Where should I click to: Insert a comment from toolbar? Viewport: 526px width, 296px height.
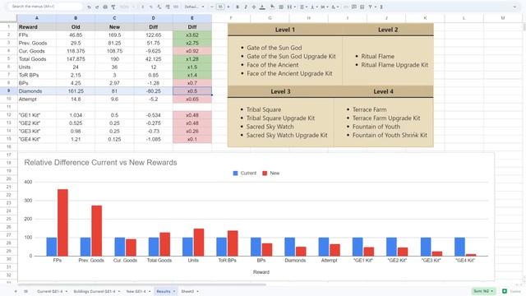tap(354, 7)
